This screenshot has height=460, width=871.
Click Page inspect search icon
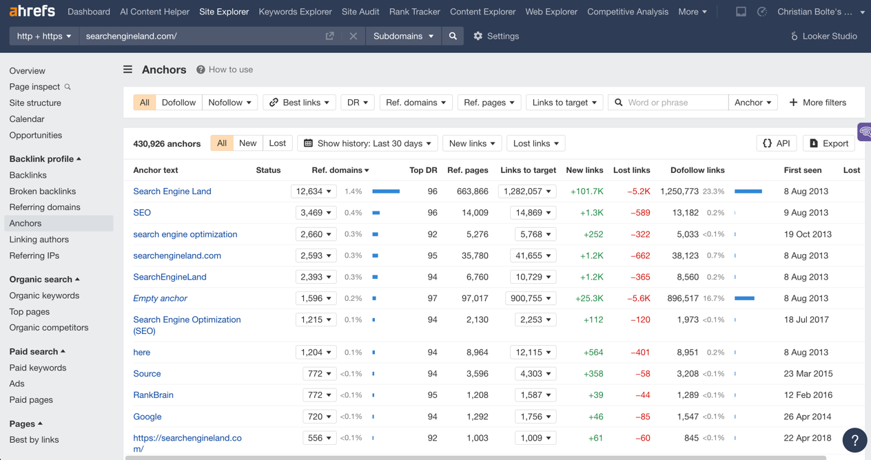(68, 87)
